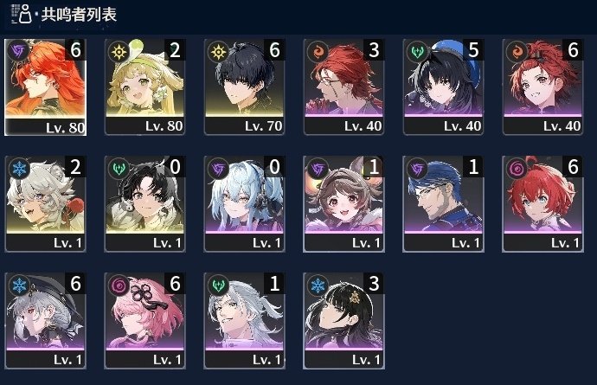Click the Fusion flame icon on glasses-wearing red-haired man
The width and height of the screenshot is (597, 385).
(318, 51)
